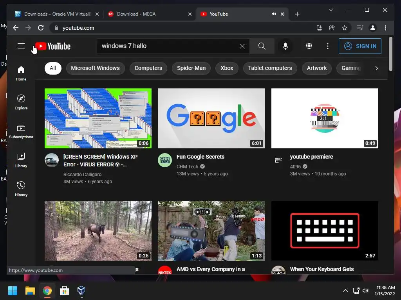Click the share page icon in address bar
The width and height of the screenshot is (401, 300).
pyautogui.click(x=332, y=28)
